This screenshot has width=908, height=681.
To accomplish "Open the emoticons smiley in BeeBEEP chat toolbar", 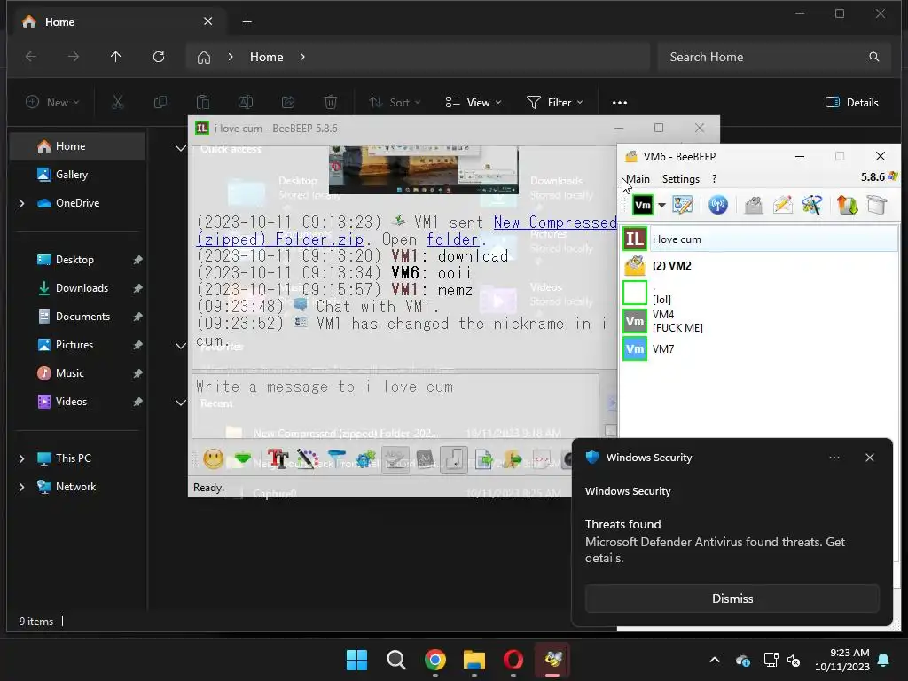I will tap(213, 459).
